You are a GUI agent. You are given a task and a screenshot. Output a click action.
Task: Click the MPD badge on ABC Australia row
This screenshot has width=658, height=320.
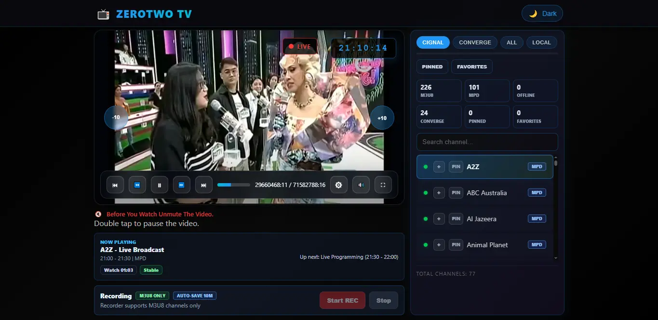click(x=537, y=192)
